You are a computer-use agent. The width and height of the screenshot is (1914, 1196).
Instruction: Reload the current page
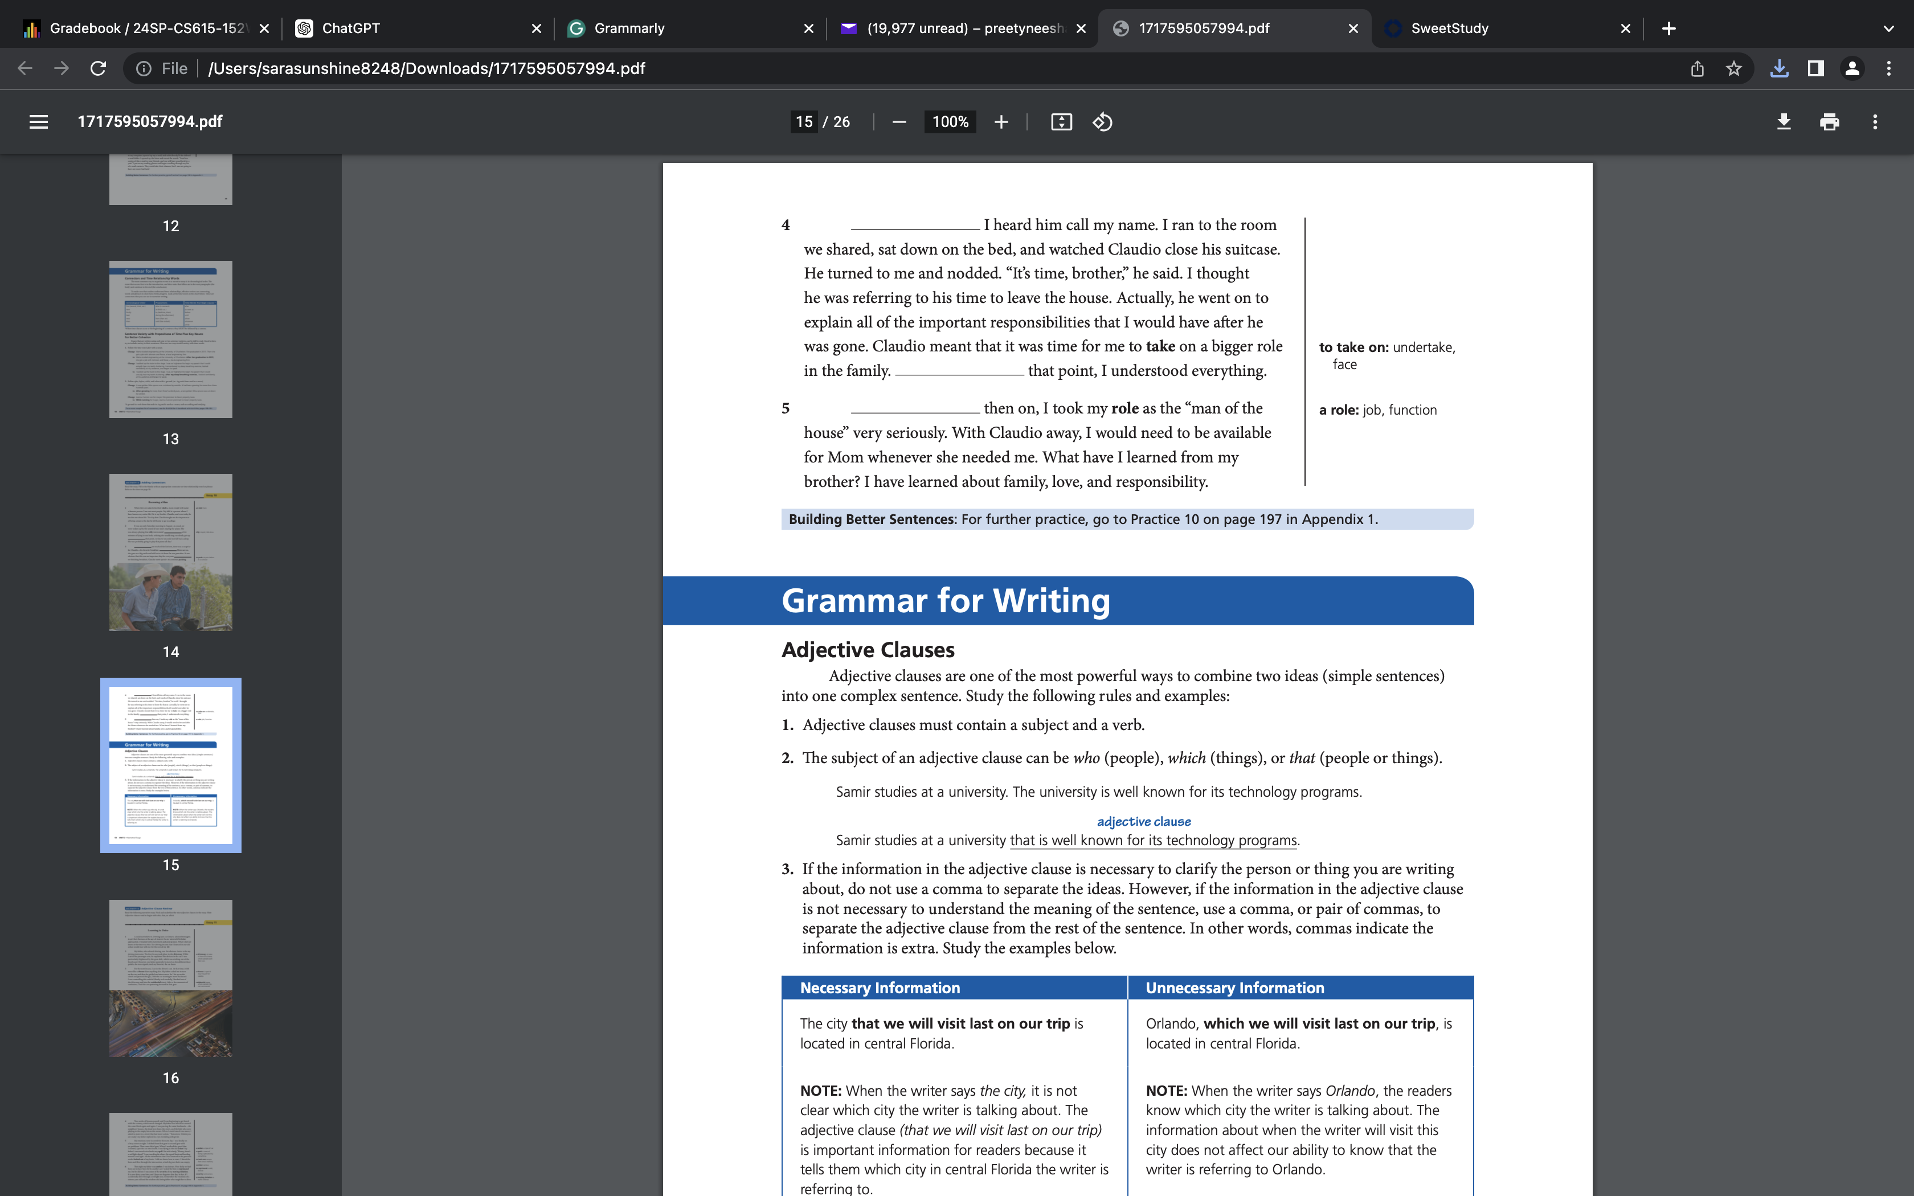pos(98,69)
